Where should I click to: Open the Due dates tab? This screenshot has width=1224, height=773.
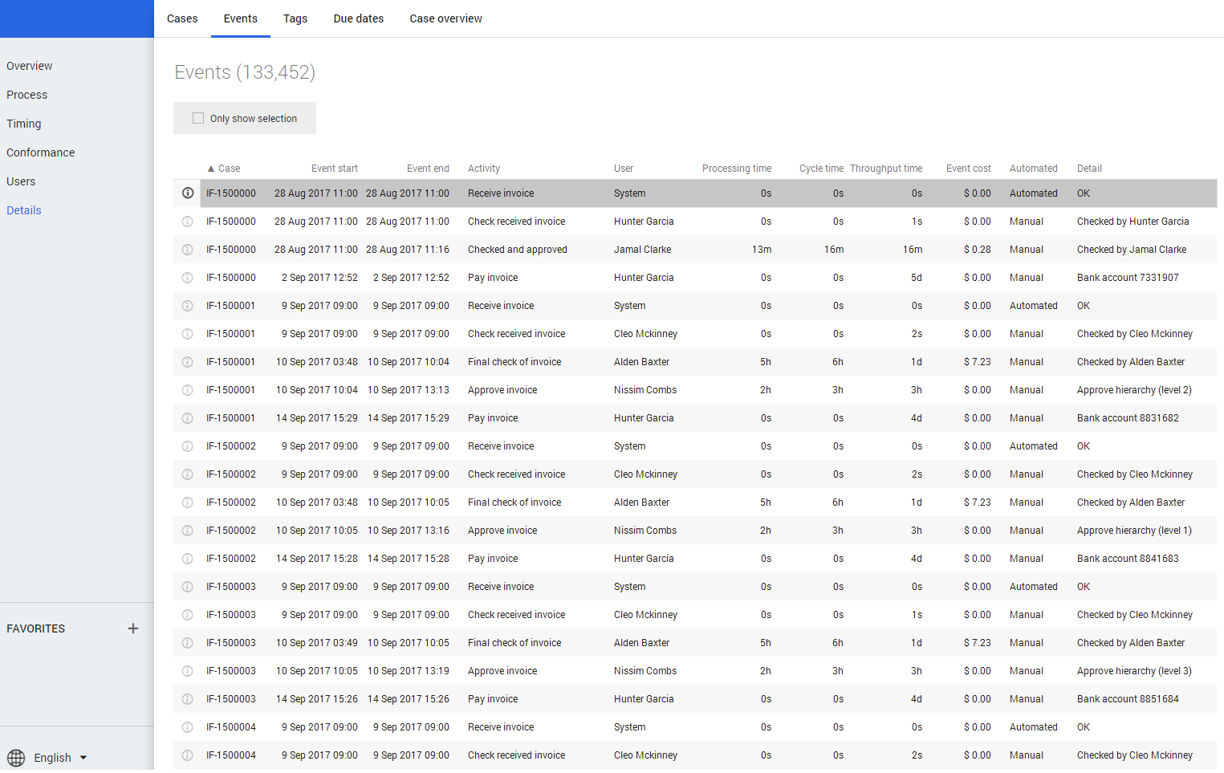pos(358,18)
